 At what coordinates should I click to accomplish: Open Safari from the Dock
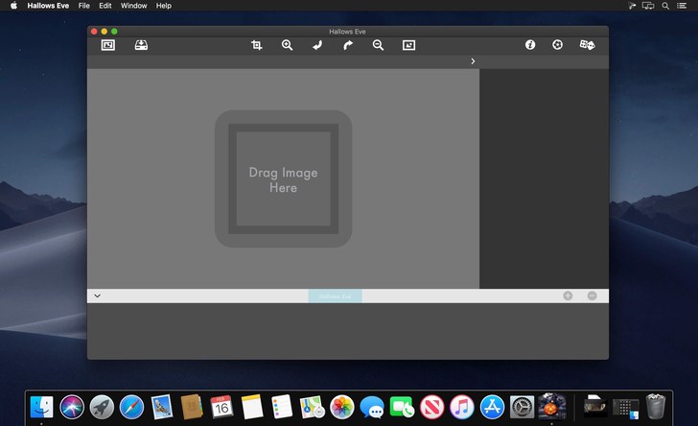pyautogui.click(x=131, y=407)
